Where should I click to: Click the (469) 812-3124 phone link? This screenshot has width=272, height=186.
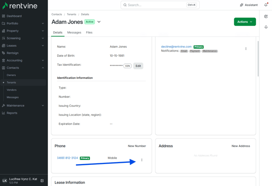[x=67, y=158]
